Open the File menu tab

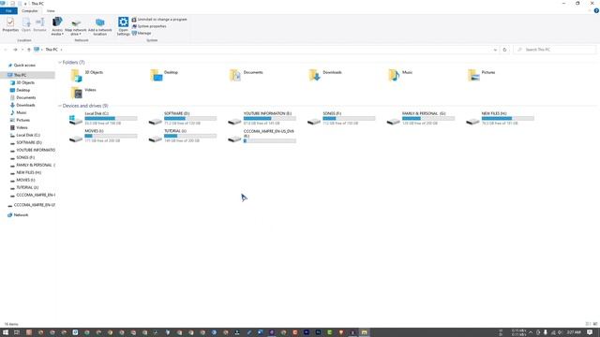click(8, 10)
